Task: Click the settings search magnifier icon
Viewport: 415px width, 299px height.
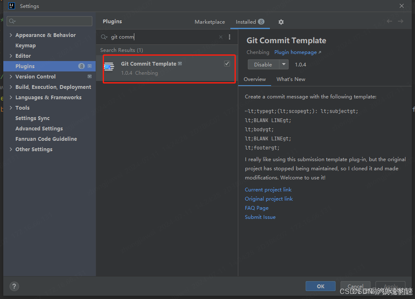Action: (12, 21)
